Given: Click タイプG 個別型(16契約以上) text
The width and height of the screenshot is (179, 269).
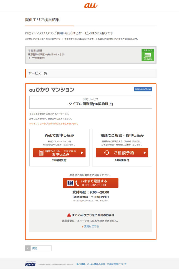Looking at the screenshot, I should click(x=91, y=104).
